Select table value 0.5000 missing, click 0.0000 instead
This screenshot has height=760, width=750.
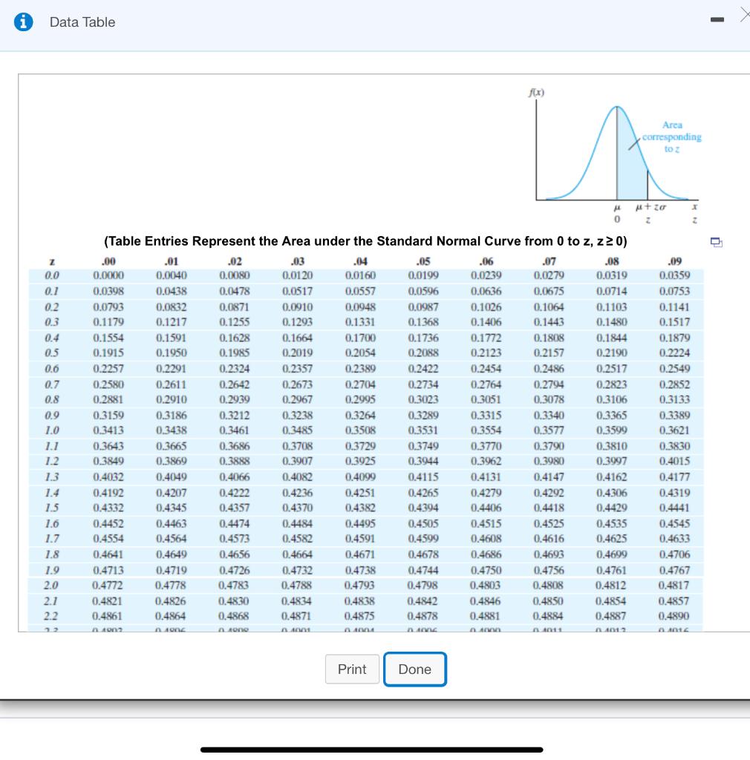tap(109, 275)
